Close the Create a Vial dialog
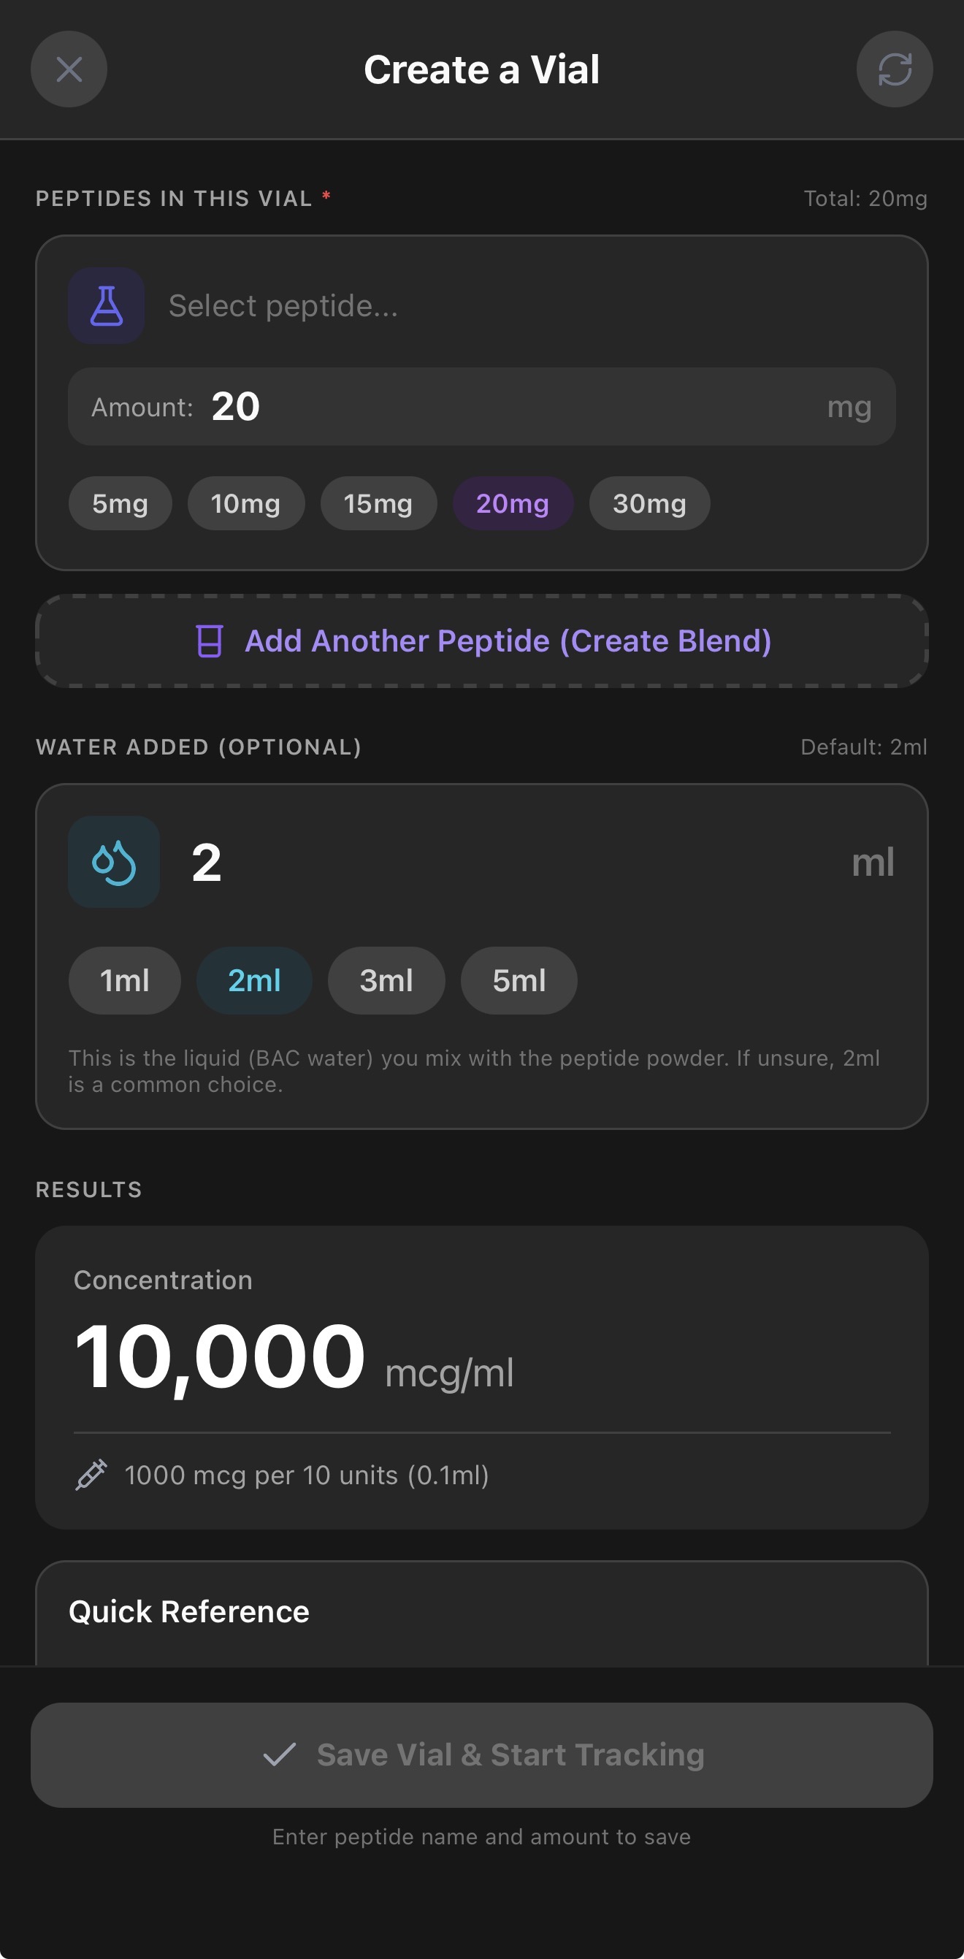The image size is (964, 1959). pyautogui.click(x=69, y=69)
